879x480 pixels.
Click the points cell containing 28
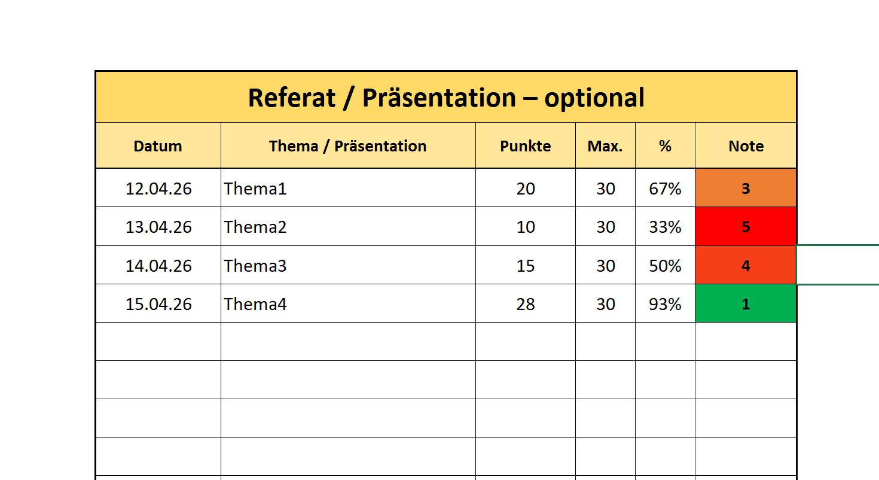pyautogui.click(x=526, y=303)
